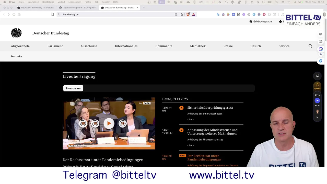Open Brave Shields lion icon
Viewport: 327px width, 184px height.
click(188, 14)
